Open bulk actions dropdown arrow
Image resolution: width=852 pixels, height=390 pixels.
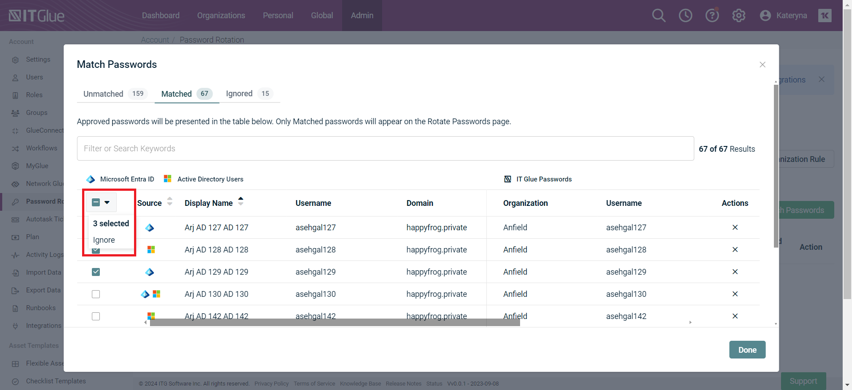click(107, 202)
